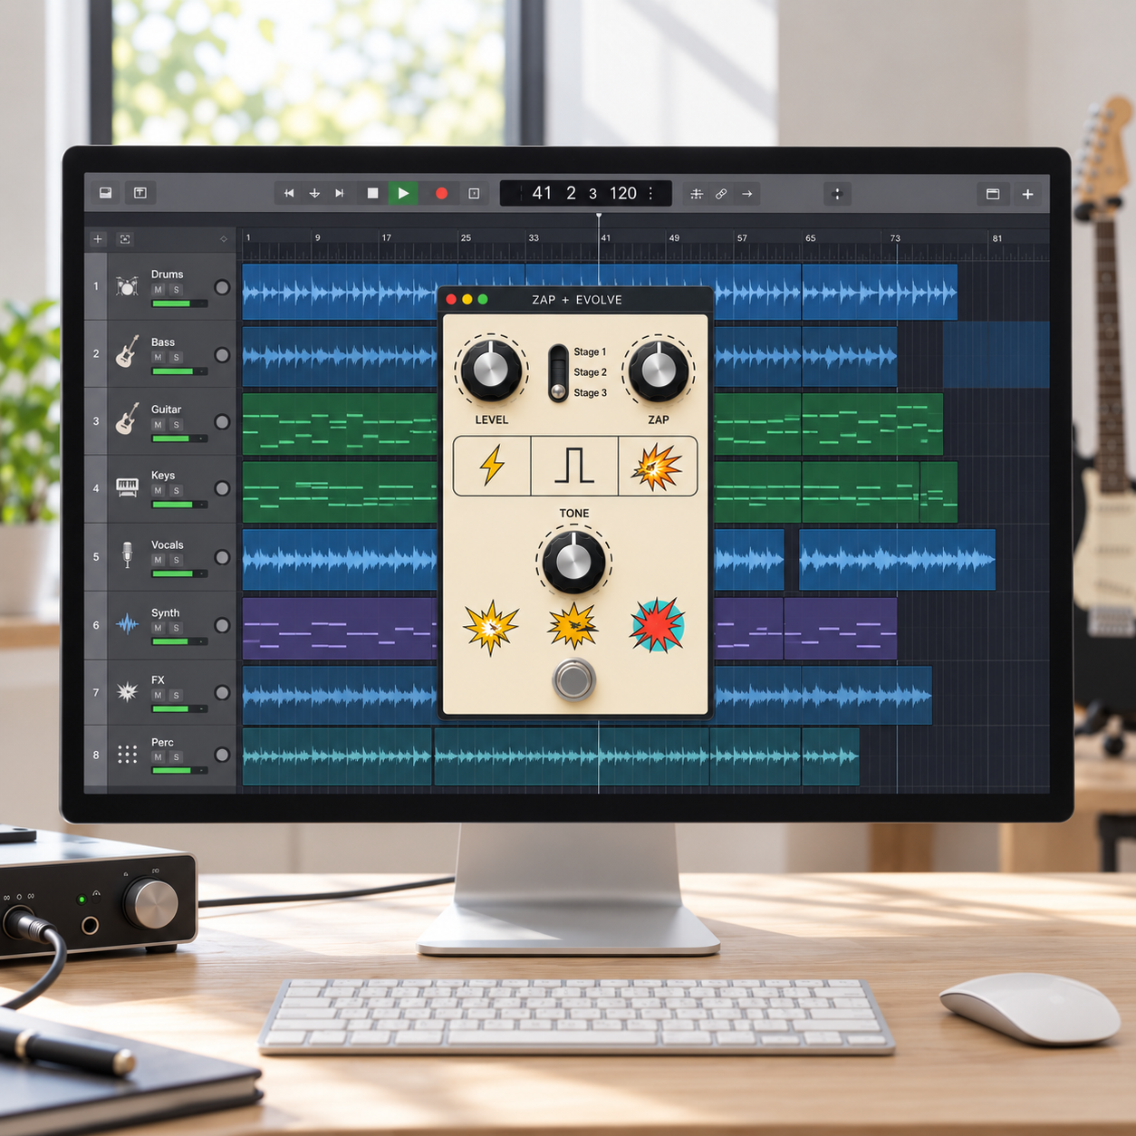Image resolution: width=1136 pixels, height=1136 pixels.
Task: Toggle record enable circle on Drums track
Action: pos(222,287)
